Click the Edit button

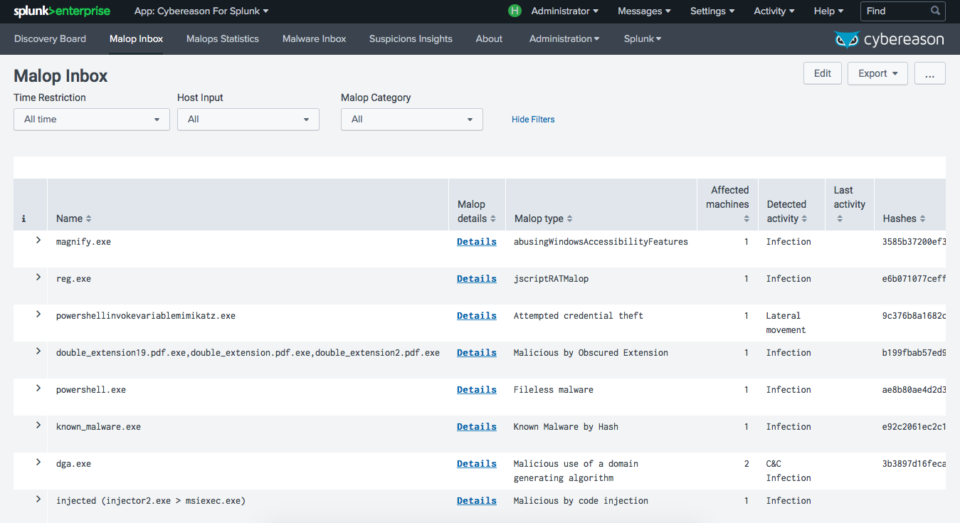point(823,73)
